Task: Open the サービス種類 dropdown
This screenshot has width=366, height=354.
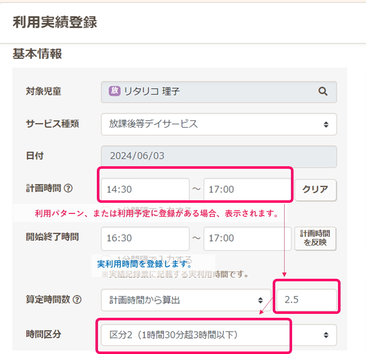Action: (219, 124)
